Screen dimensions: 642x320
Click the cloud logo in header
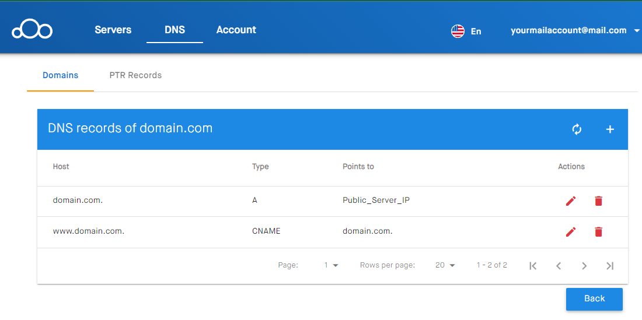coord(32,30)
